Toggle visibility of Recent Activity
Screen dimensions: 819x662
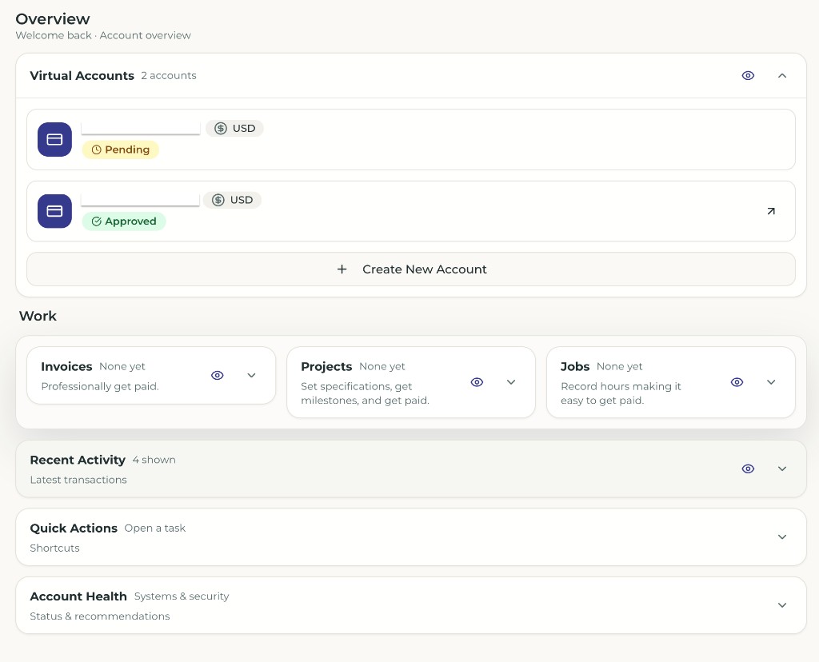(748, 469)
